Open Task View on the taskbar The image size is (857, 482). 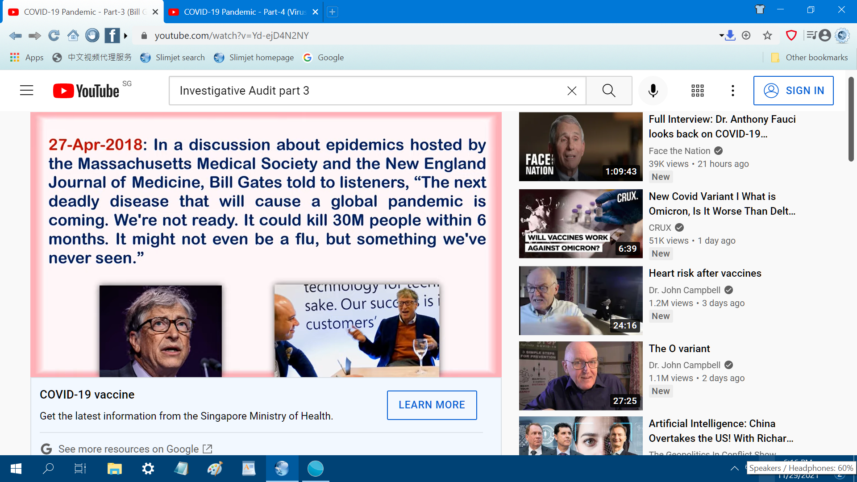coord(80,469)
